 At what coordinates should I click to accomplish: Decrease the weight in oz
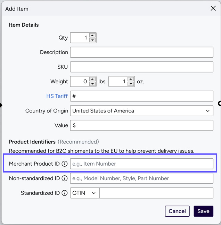pyautogui.click(x=131, y=84)
